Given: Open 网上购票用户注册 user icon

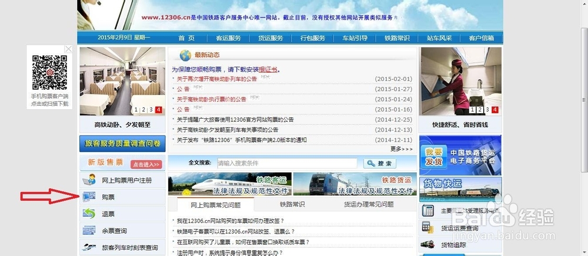Looking at the screenshot, I should pos(89,180).
